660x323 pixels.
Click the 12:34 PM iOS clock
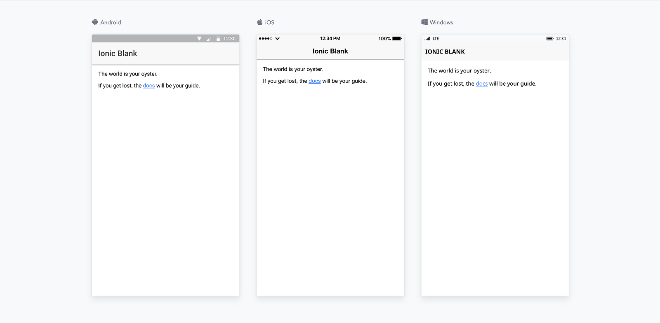pos(330,39)
